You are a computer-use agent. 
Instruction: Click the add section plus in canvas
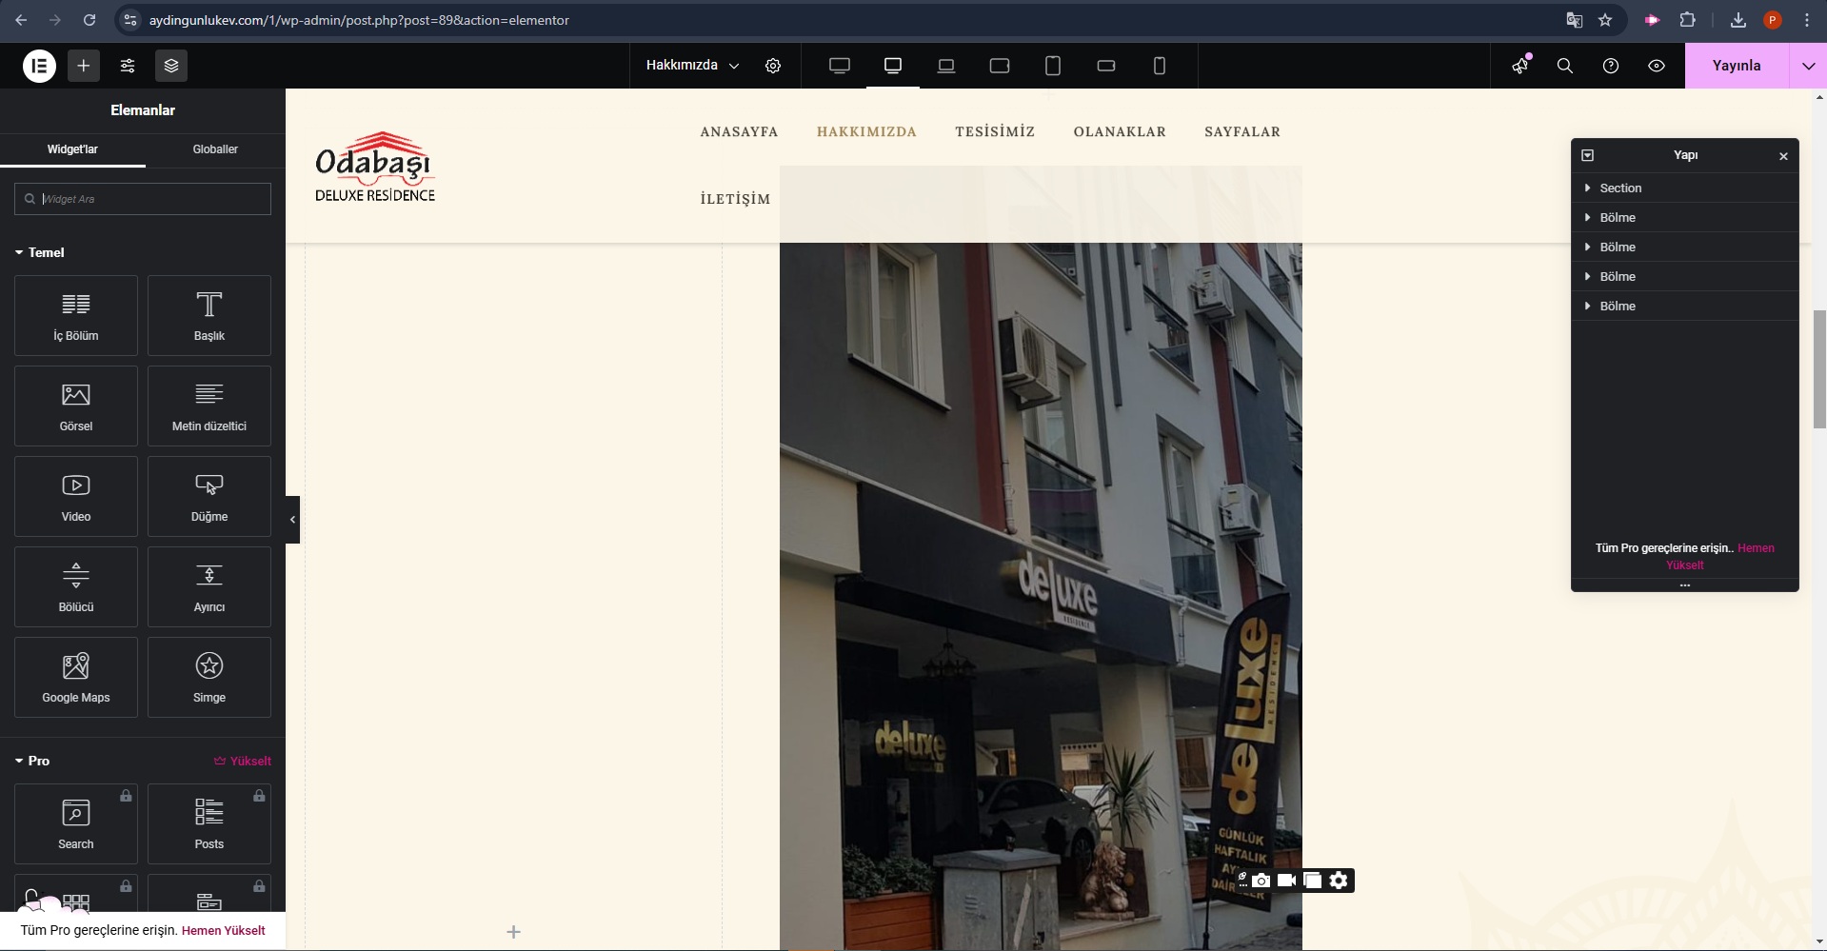pyautogui.click(x=513, y=932)
